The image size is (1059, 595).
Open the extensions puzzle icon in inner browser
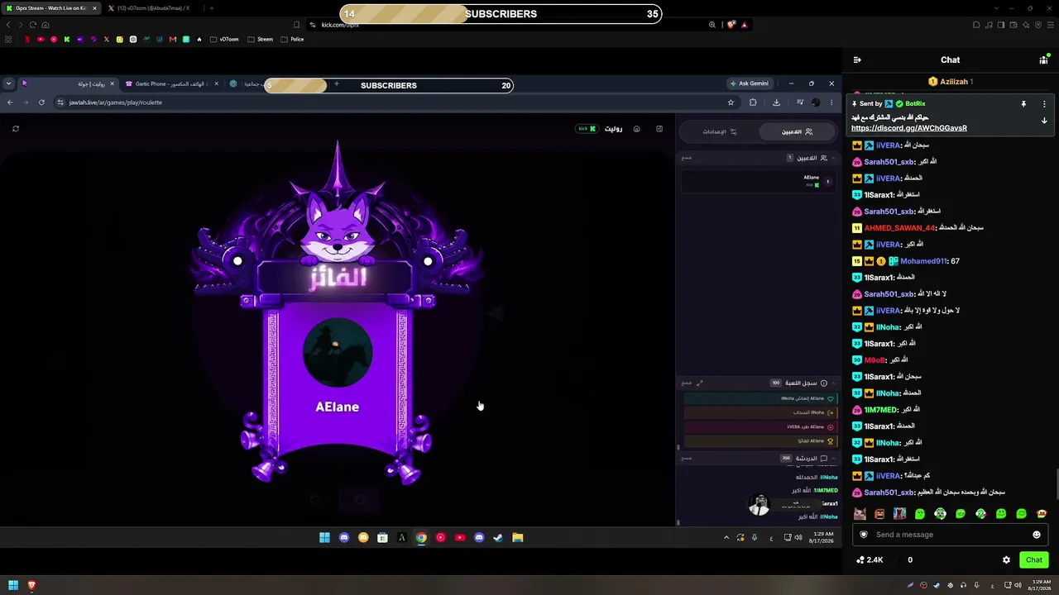753,102
